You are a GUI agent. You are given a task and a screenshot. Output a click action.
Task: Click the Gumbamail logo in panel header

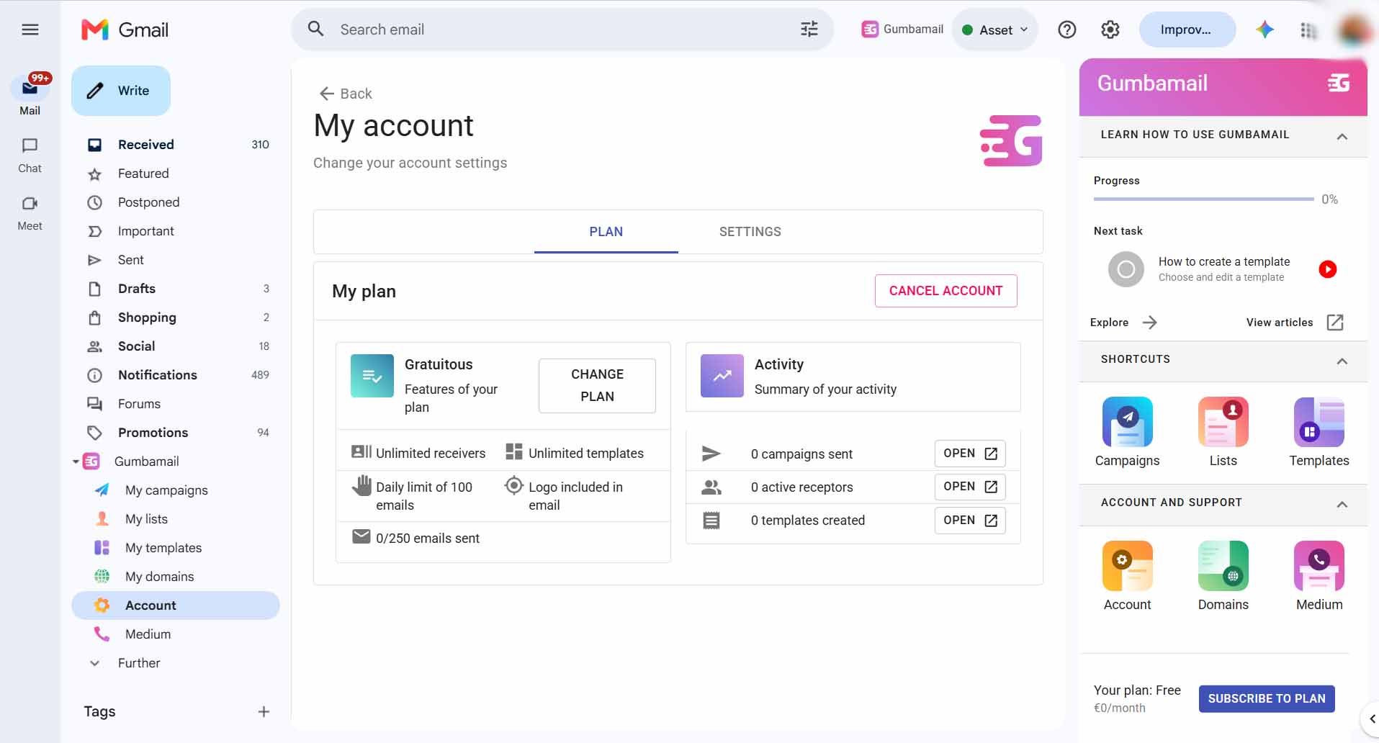pos(1339,84)
